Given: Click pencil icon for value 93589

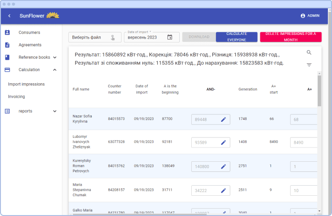Looking at the screenshot, I should (x=223, y=142).
